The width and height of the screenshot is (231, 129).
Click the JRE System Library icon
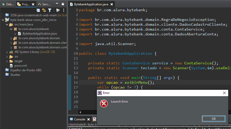pos(11,52)
